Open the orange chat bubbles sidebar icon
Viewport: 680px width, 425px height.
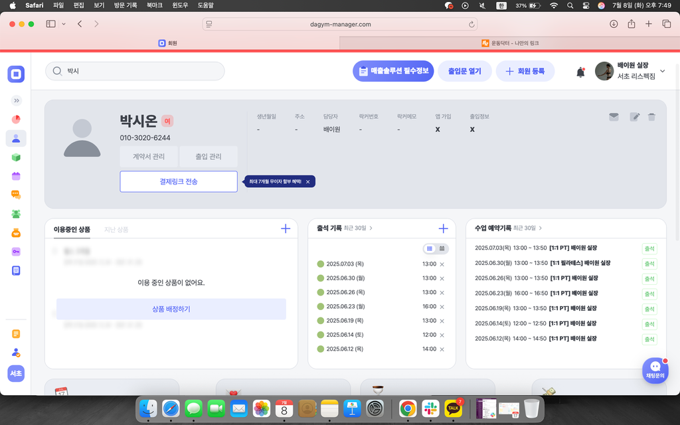click(16, 195)
